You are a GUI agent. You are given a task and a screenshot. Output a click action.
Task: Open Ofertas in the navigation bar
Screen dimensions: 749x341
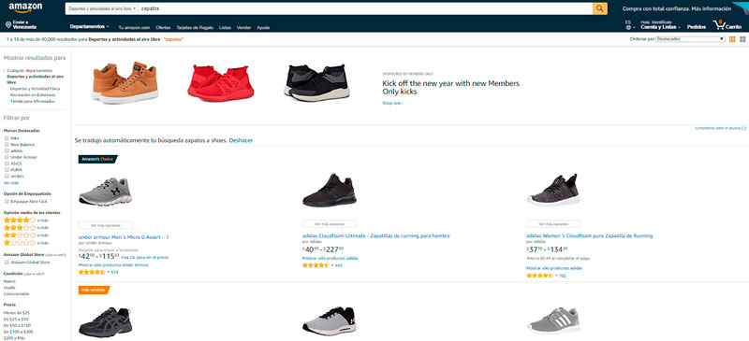point(163,28)
